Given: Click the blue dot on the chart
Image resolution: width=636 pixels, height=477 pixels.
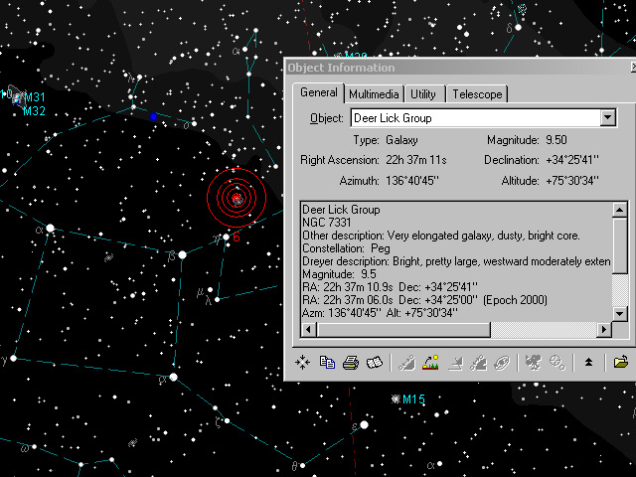Looking at the screenshot, I should pos(153,117).
